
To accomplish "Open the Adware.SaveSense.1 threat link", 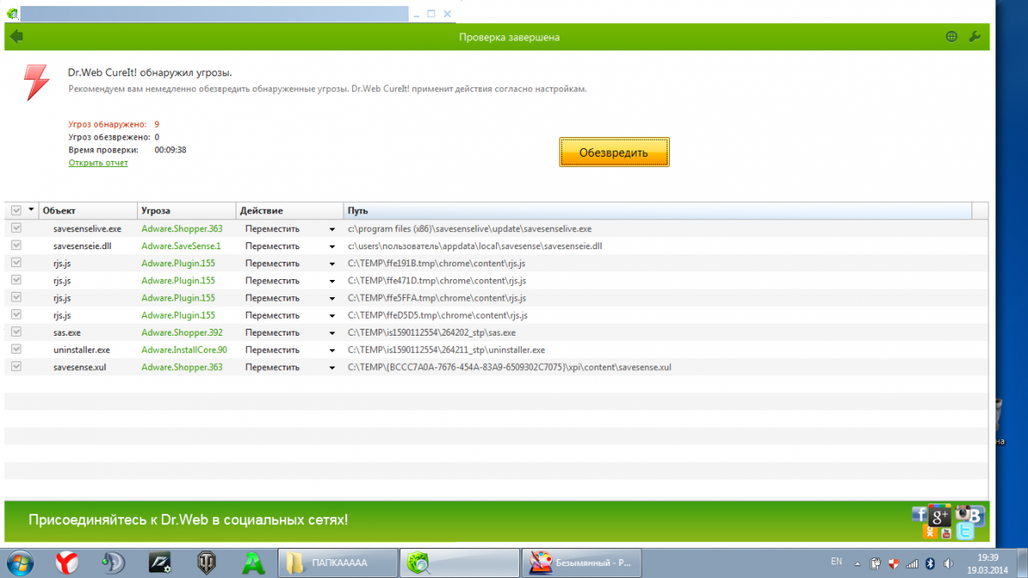I will [181, 246].
